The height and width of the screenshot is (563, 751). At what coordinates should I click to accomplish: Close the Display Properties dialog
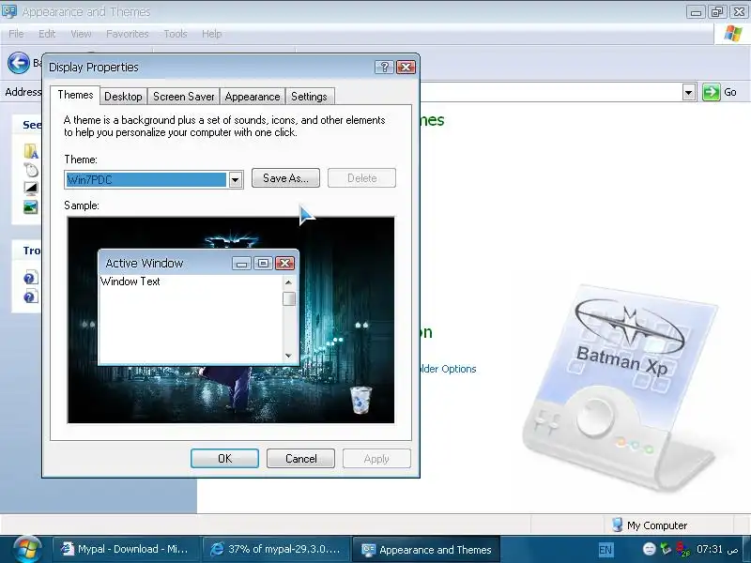pos(406,67)
